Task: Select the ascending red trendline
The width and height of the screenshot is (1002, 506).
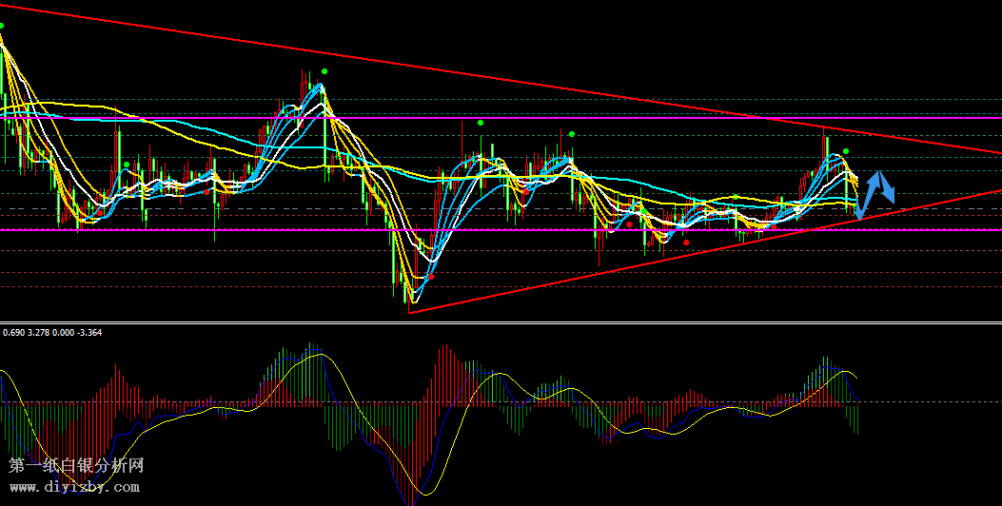Action: (x=666, y=255)
